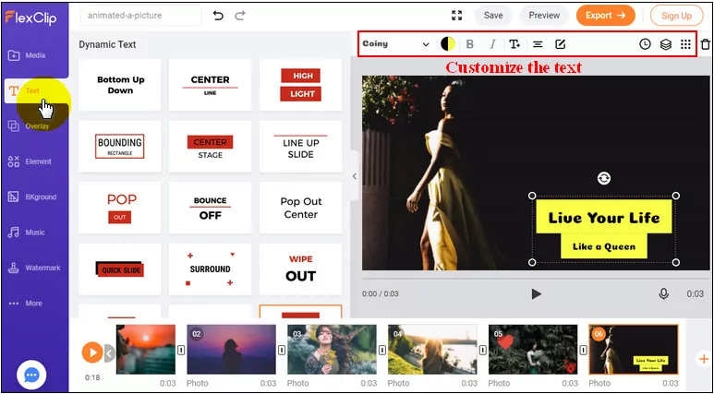
Task: Toggle italic text formatting
Action: click(x=492, y=44)
